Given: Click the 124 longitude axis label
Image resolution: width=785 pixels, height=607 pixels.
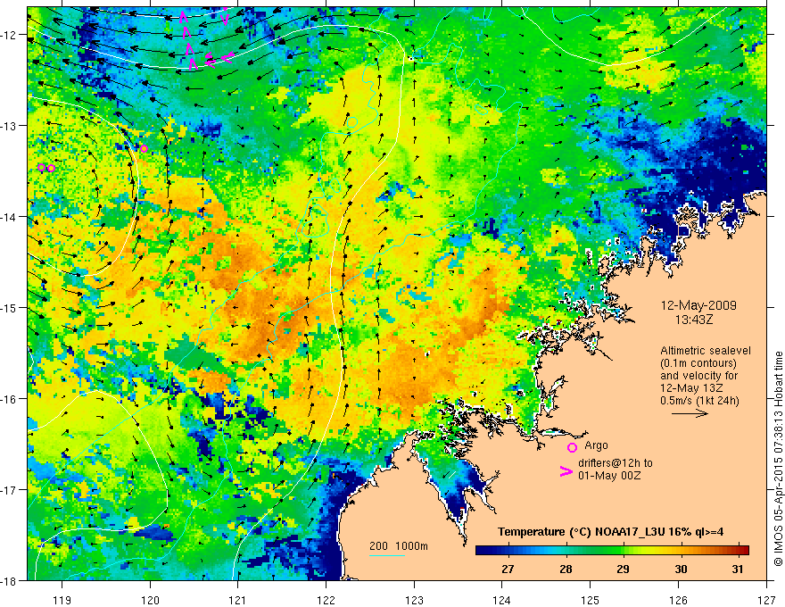Looking at the screenshot, I should pos(502,600).
